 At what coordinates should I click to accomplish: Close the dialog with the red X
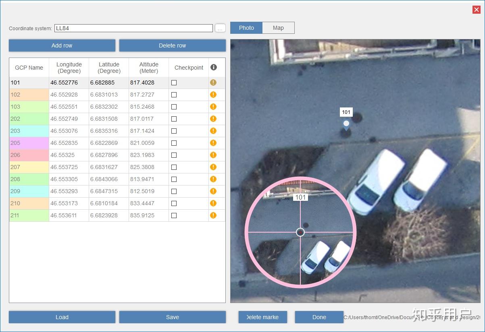(x=476, y=10)
